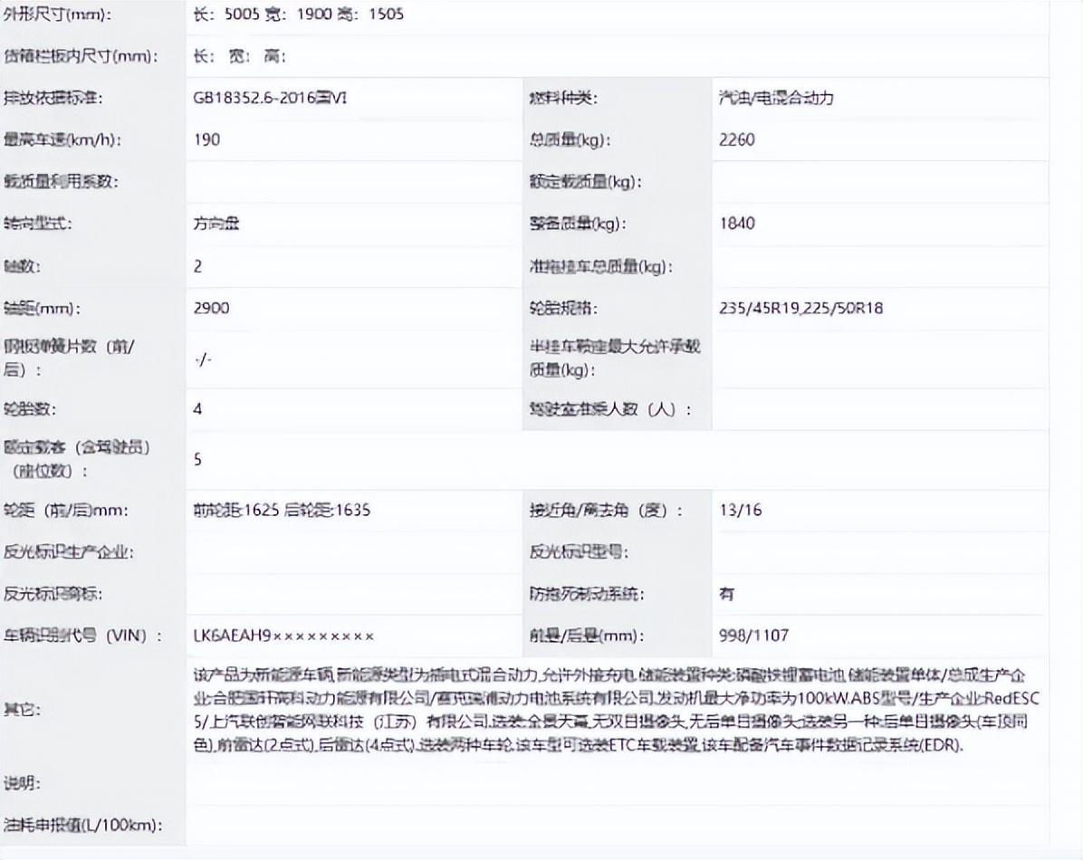
Task: Click the 轮胎数 value 4
Action: [197, 409]
